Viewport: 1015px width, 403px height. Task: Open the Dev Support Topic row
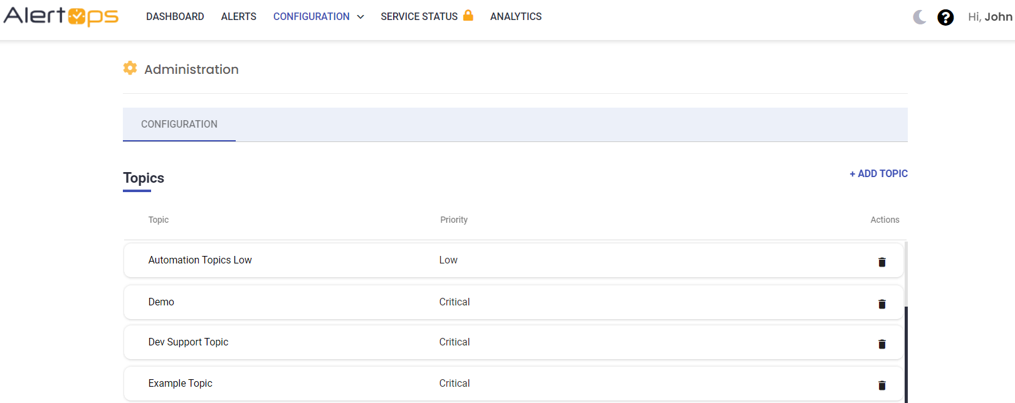click(x=188, y=342)
